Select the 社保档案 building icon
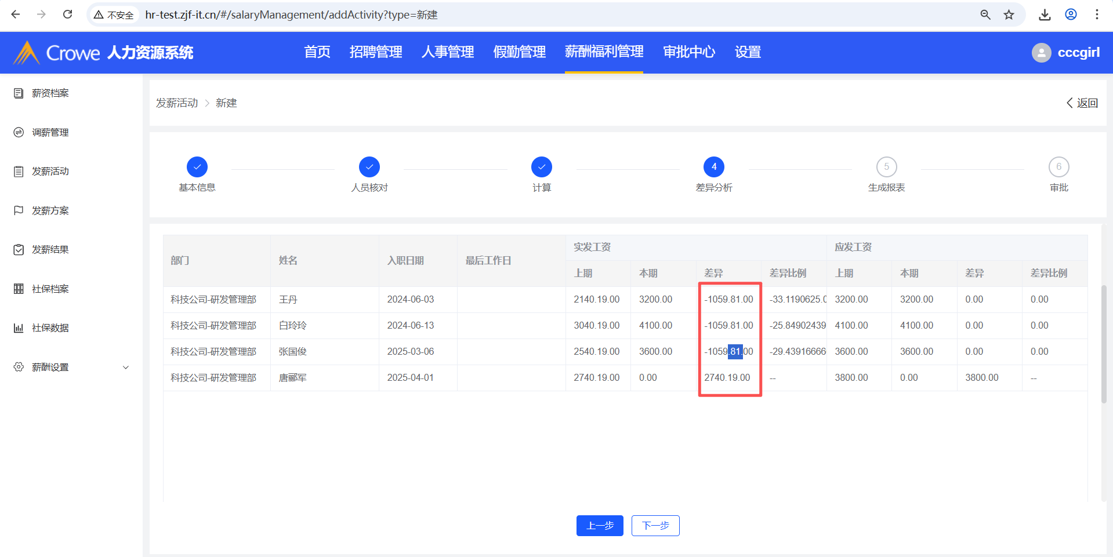This screenshot has height=557, width=1113. click(x=19, y=289)
